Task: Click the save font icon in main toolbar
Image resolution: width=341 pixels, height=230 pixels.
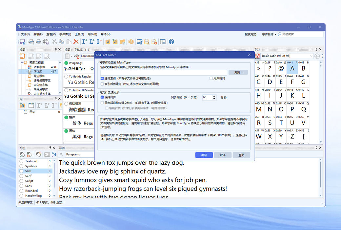Action: (22, 42)
